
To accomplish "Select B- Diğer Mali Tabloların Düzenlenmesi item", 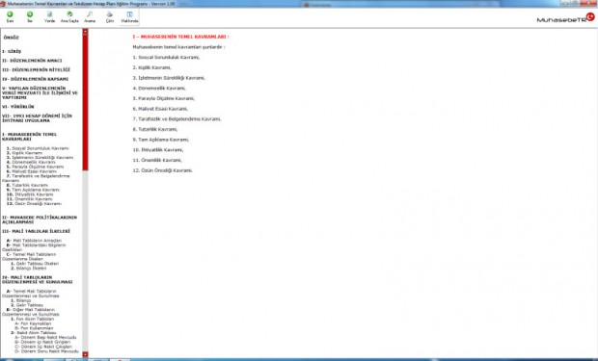I will tap(31, 312).
